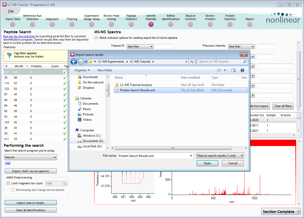
Task: Cancel the import search results dialog
Action: (233, 163)
